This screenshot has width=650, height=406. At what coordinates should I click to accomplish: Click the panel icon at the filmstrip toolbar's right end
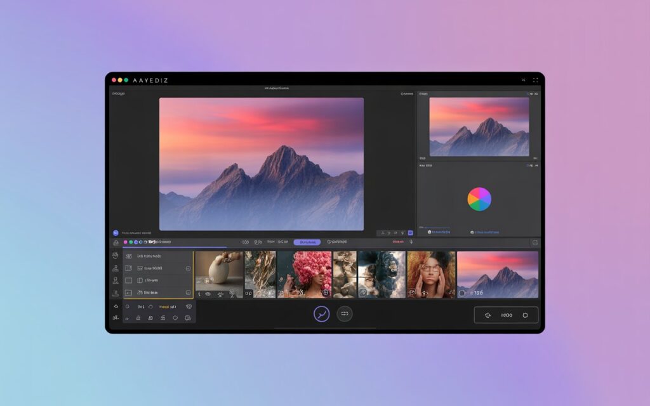(x=535, y=242)
